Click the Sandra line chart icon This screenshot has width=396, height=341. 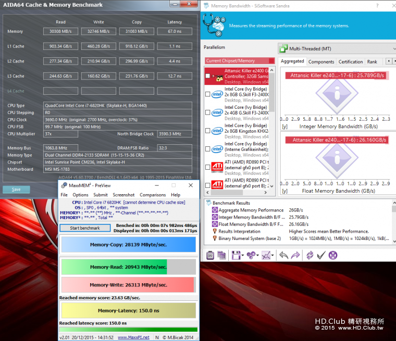coord(266,256)
